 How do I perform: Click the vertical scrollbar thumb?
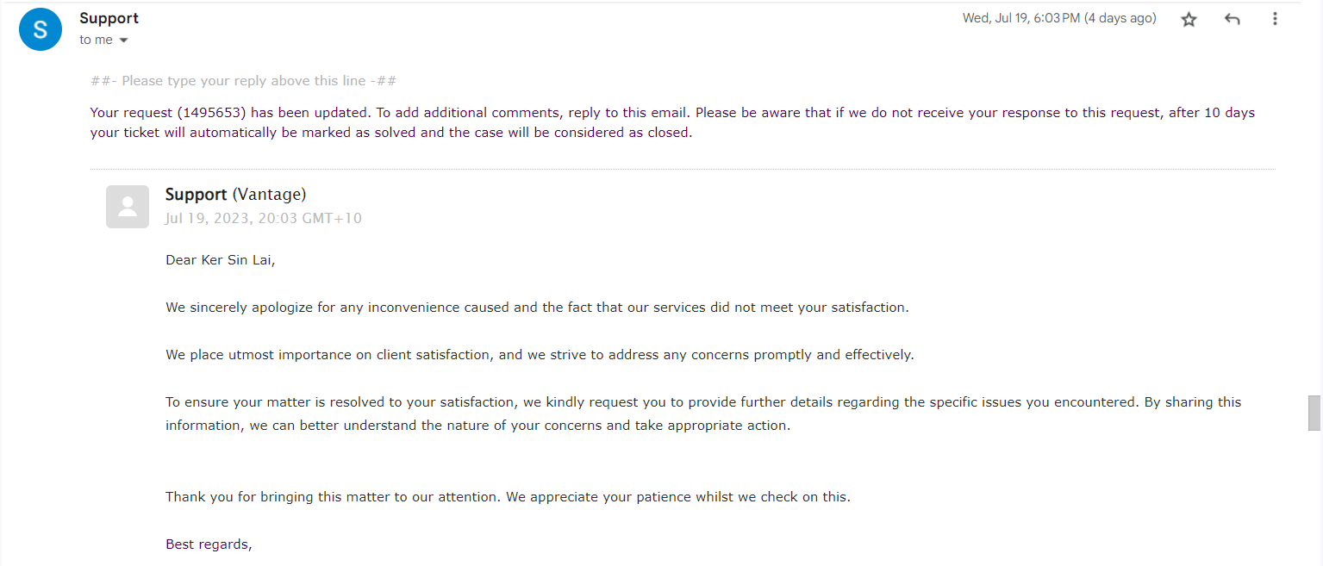coord(1314,413)
